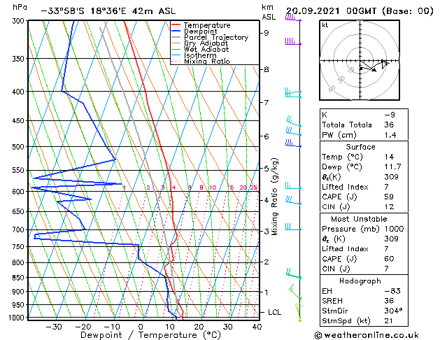Click the Most Unstable section heading
This screenshot has width=440, height=340.
[359, 219]
